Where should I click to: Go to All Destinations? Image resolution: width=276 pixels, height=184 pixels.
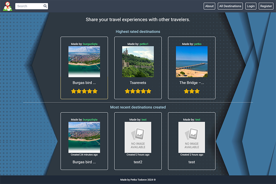click(x=230, y=6)
